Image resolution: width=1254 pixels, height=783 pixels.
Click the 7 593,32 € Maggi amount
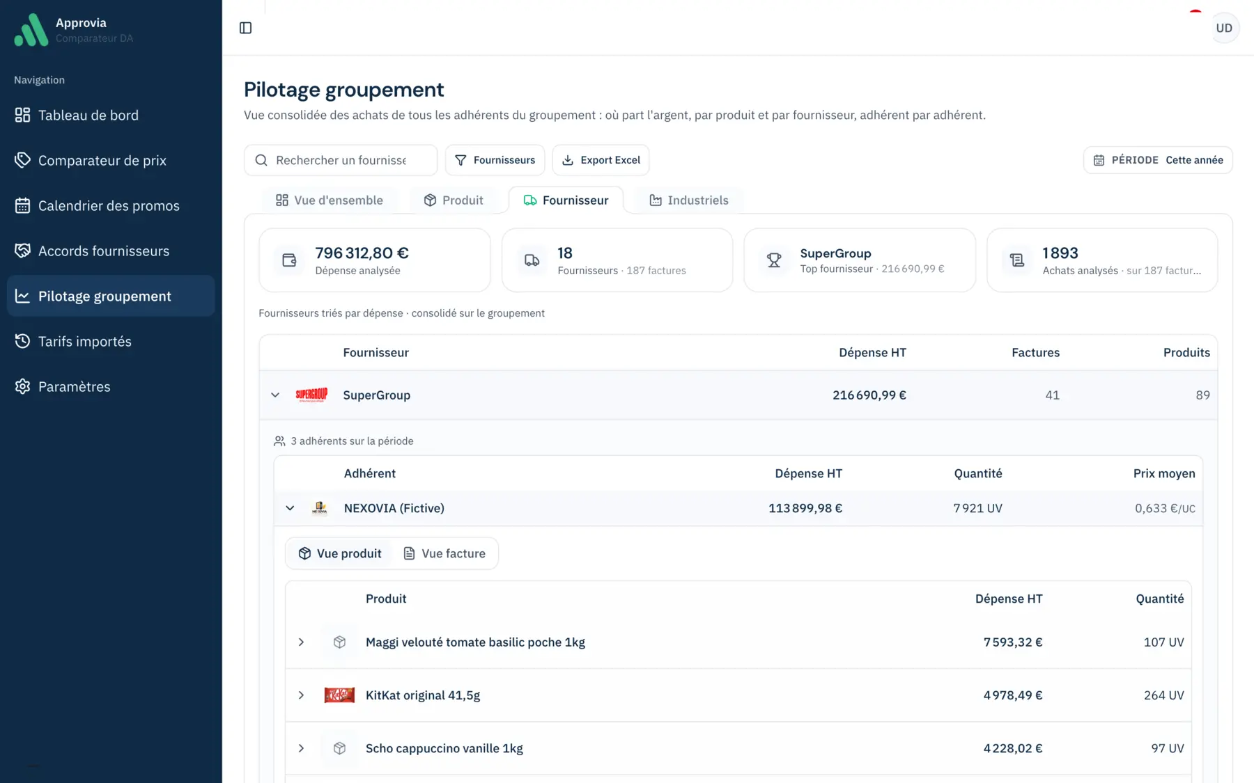1013,642
